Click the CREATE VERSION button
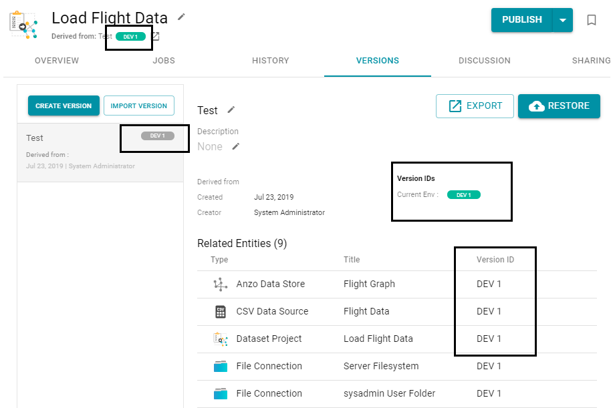 [64, 106]
